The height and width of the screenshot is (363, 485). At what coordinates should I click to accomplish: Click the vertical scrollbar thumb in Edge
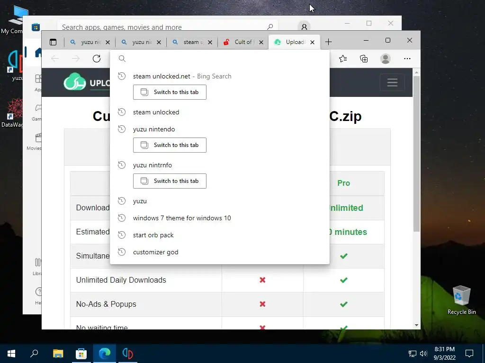416,154
